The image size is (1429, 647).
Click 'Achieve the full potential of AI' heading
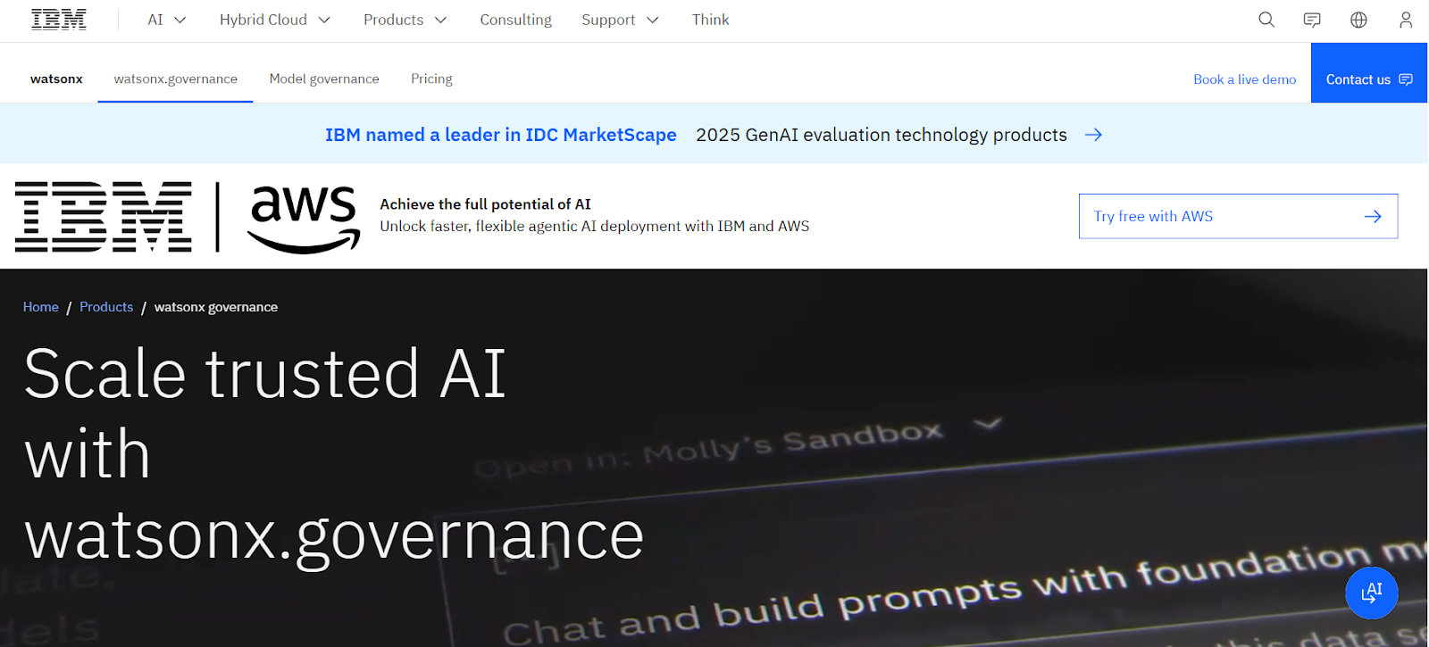tap(485, 204)
